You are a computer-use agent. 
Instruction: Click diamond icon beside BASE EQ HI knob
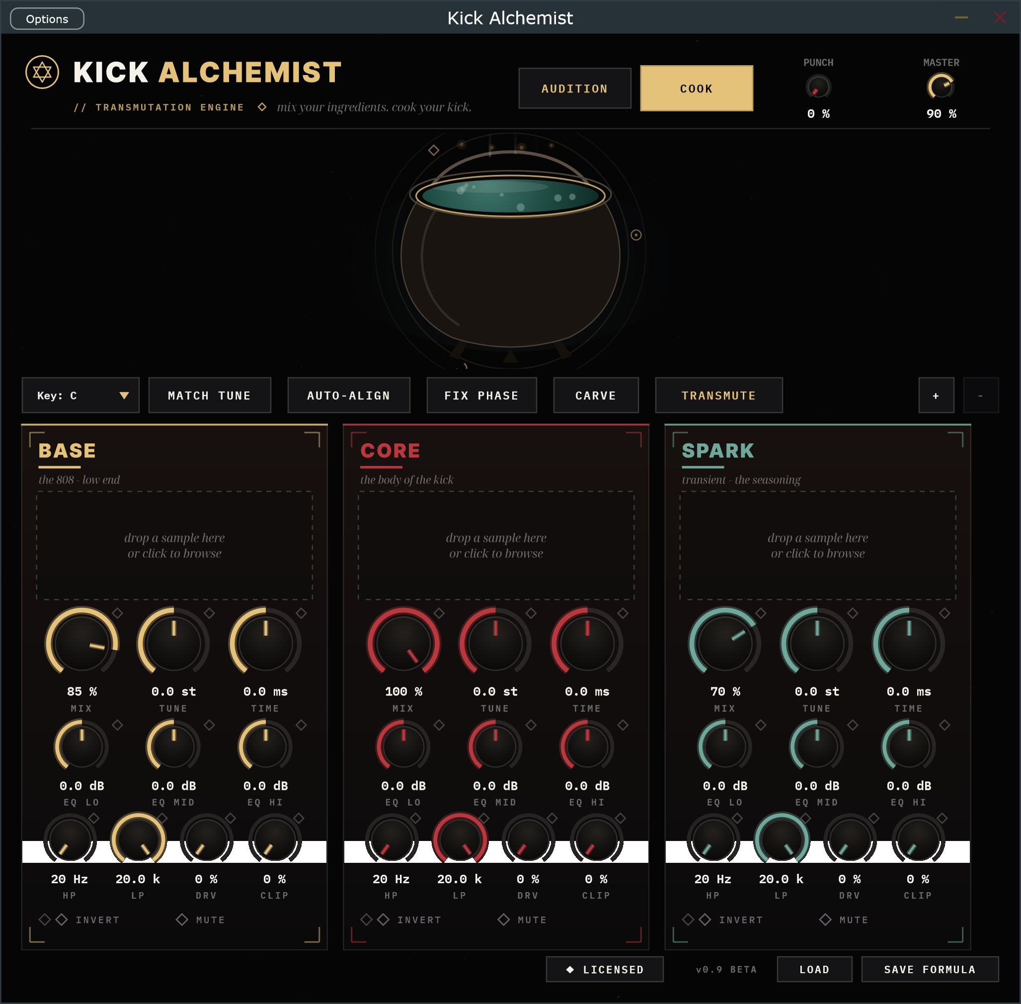coord(301,725)
